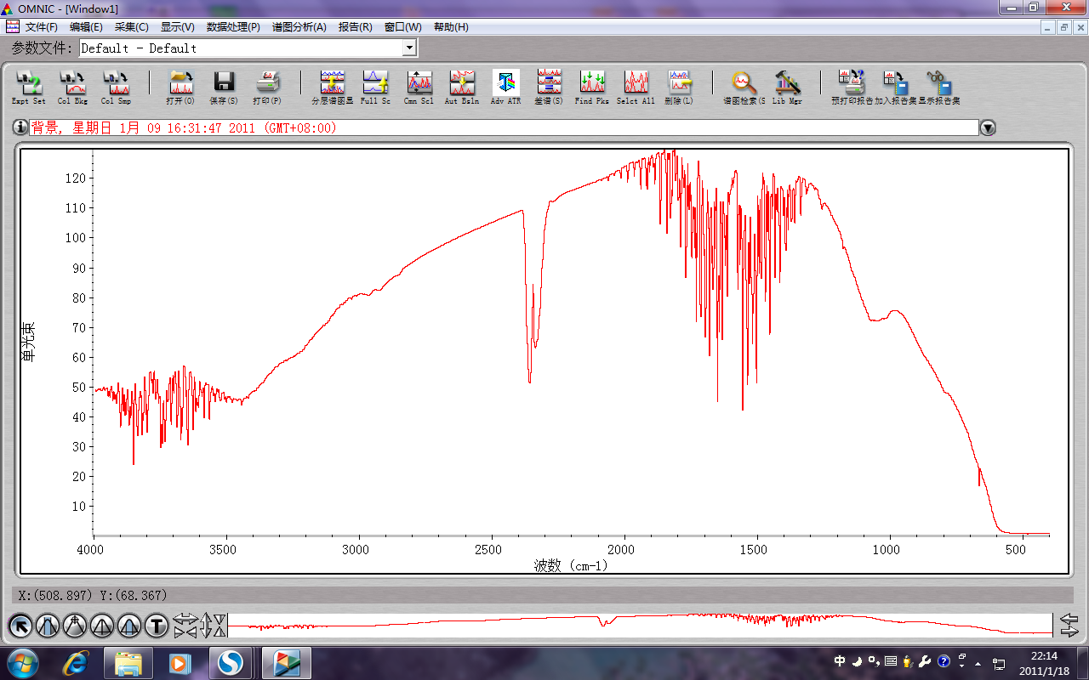The width and height of the screenshot is (1089, 680).
Task: Open the Windows Start menu
Action: (x=21, y=661)
